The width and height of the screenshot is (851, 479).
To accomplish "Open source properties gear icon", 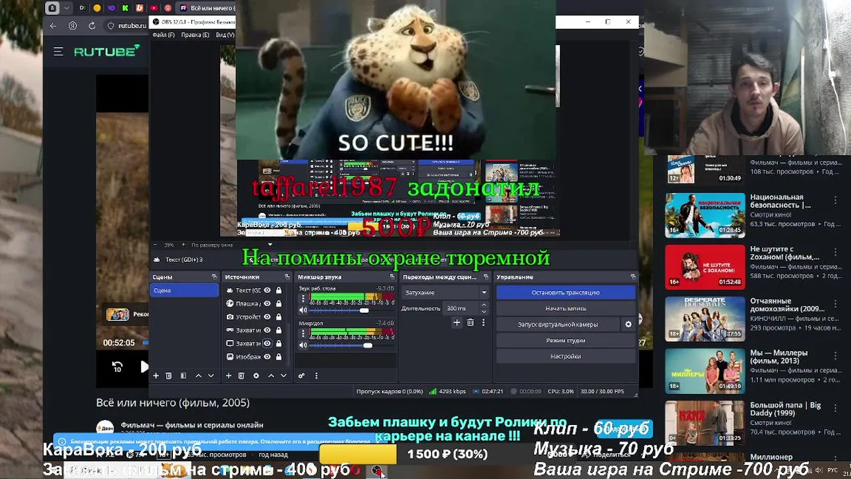I will [256, 376].
